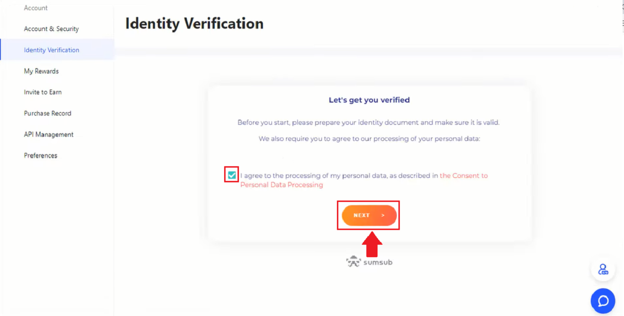Image resolution: width=624 pixels, height=316 pixels.
Task: Click the arrow inside the NEXT button
Action: (382, 215)
